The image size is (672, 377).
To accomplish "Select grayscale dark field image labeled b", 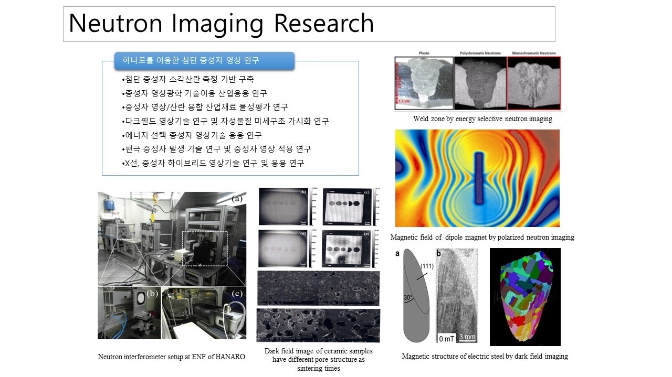I will coord(457,296).
